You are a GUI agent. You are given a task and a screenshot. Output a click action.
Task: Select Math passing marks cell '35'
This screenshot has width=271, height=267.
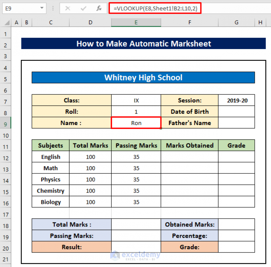[136, 168]
